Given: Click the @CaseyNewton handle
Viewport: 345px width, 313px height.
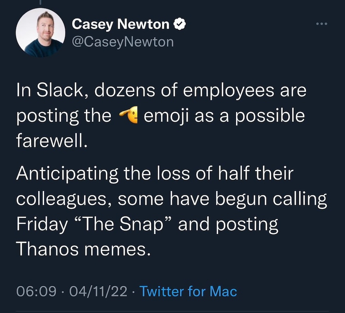Looking at the screenshot, I should click(123, 42).
